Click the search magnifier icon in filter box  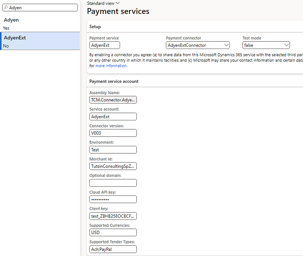[x=6, y=7]
